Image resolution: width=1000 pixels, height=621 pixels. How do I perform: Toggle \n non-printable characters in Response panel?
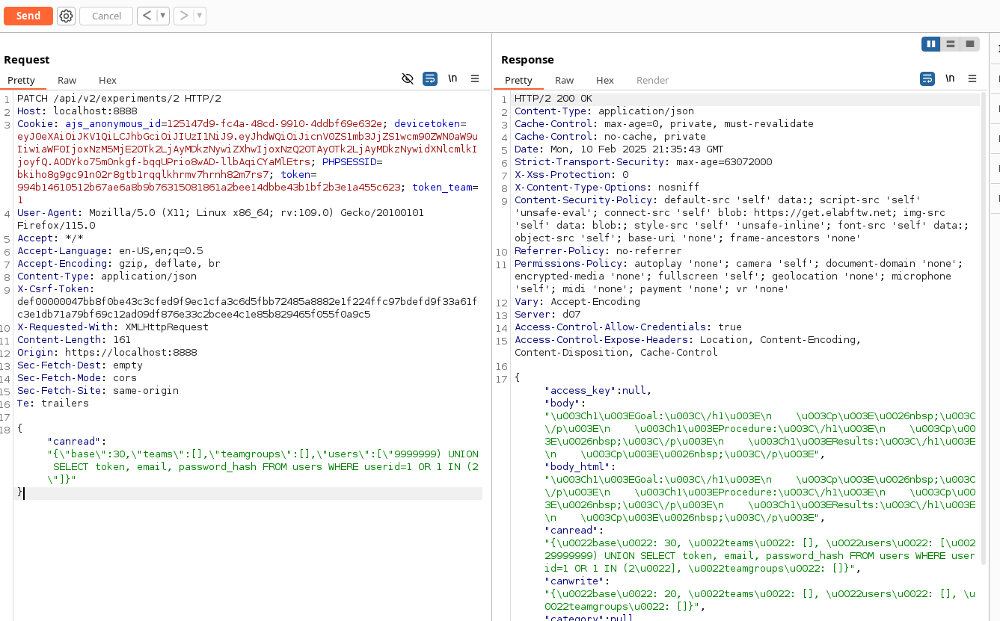tap(950, 78)
